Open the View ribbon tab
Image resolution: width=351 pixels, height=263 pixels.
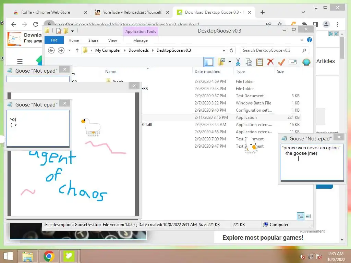[112, 40]
